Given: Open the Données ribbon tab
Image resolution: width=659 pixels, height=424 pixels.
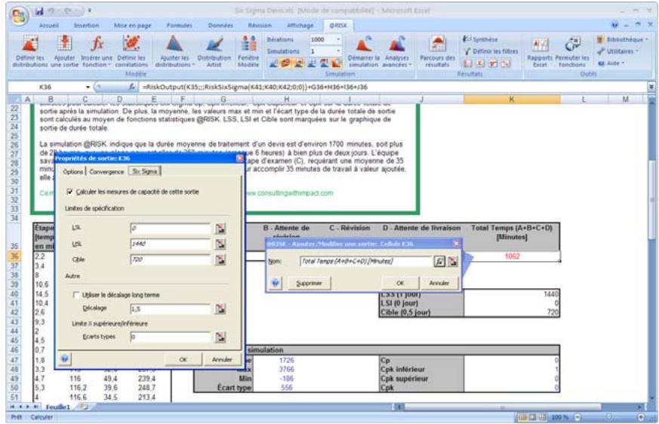Looking at the screenshot, I should 220,26.
